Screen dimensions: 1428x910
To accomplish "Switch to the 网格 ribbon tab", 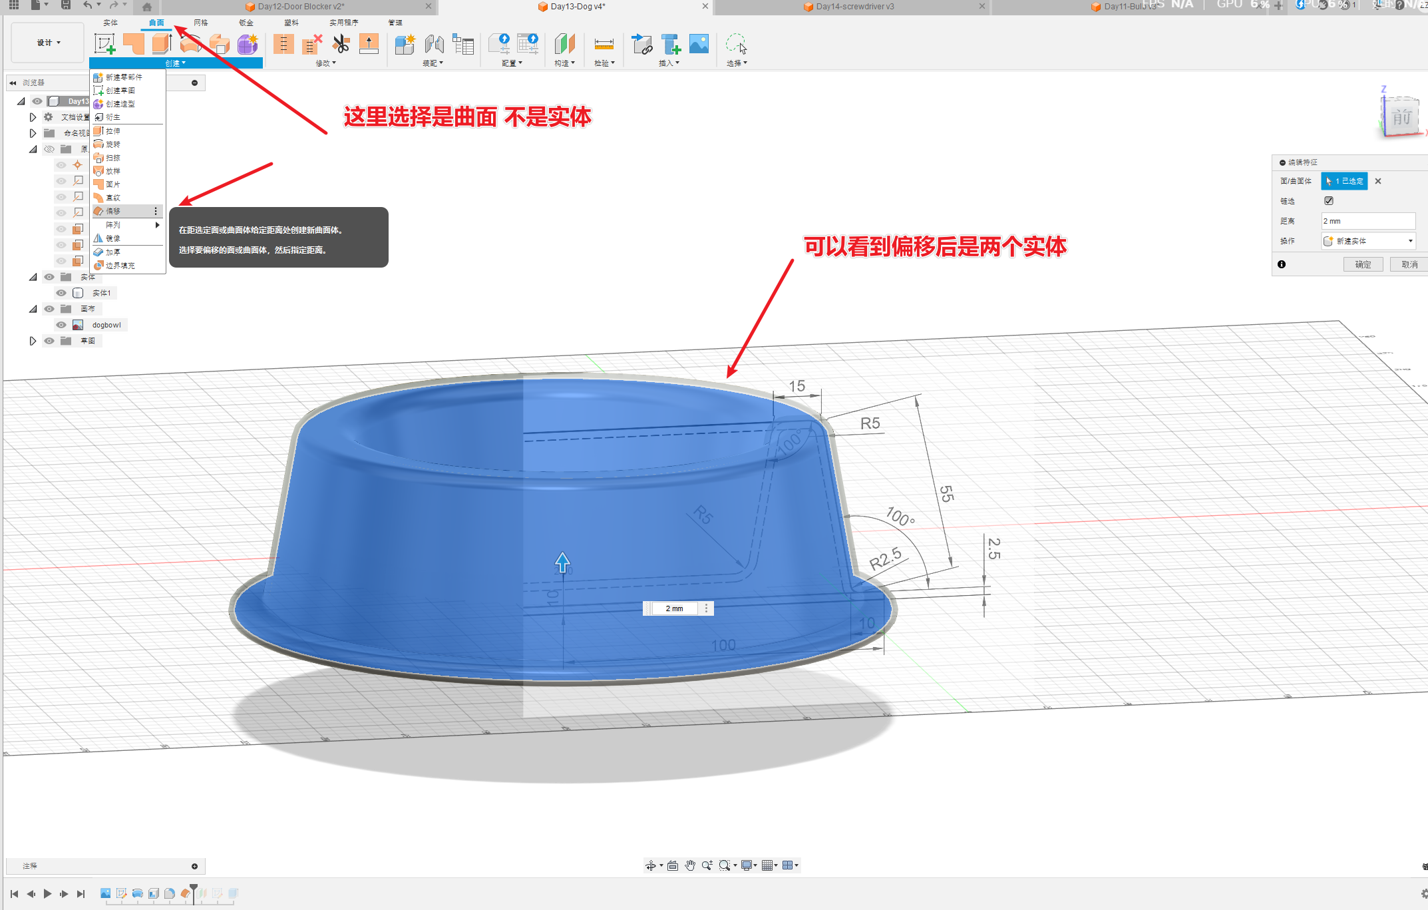I will pos(201,23).
